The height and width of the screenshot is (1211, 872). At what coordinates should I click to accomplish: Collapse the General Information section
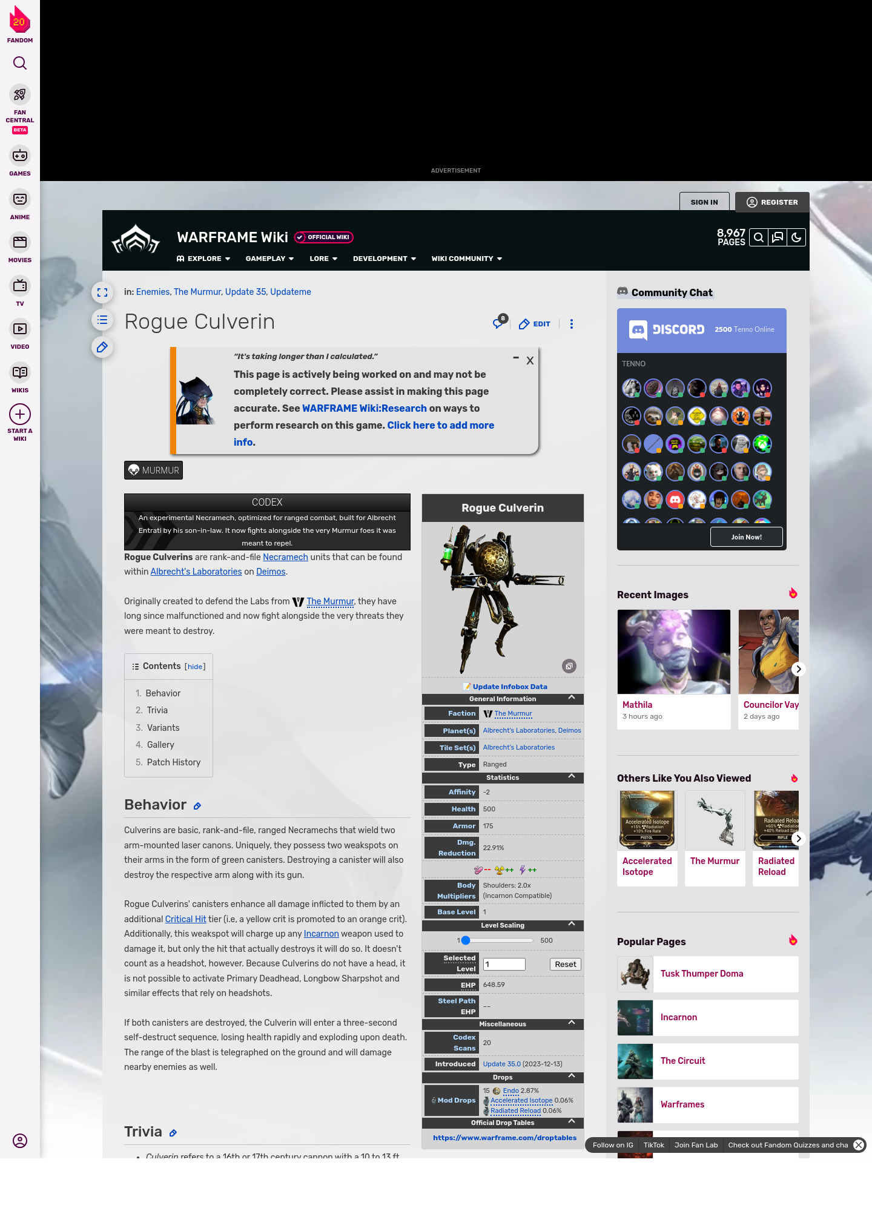(x=572, y=698)
